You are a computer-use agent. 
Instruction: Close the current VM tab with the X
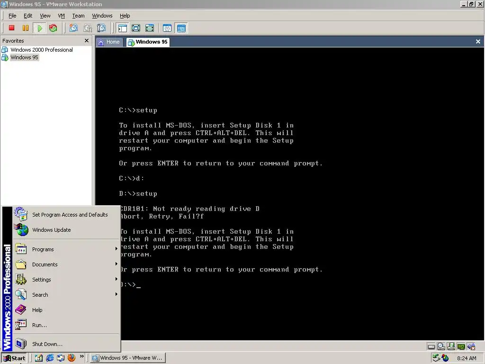pyautogui.click(x=478, y=42)
